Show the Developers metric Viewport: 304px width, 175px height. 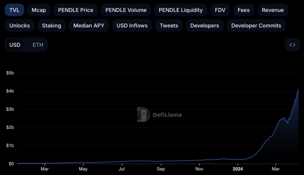coord(205,26)
